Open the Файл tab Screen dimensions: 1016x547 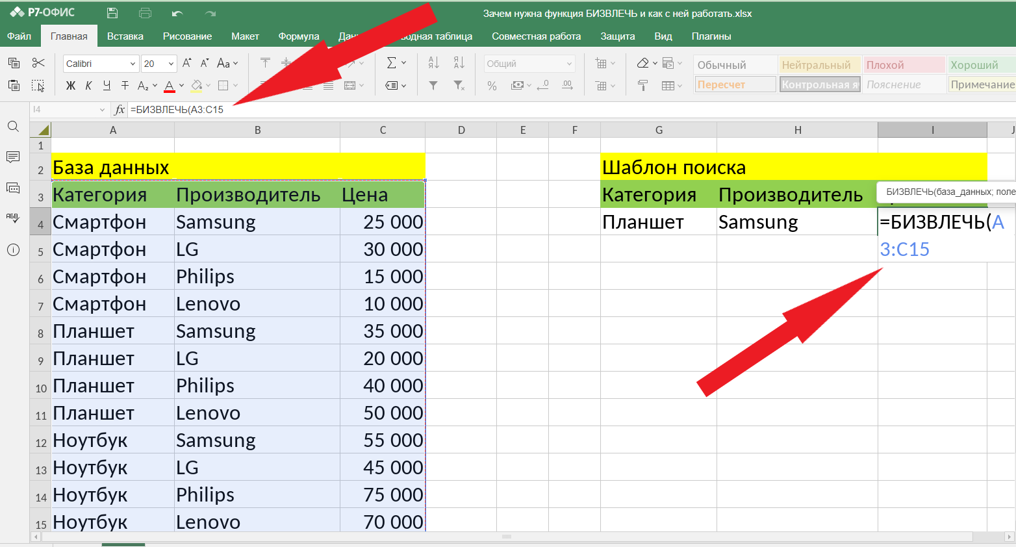(19, 36)
